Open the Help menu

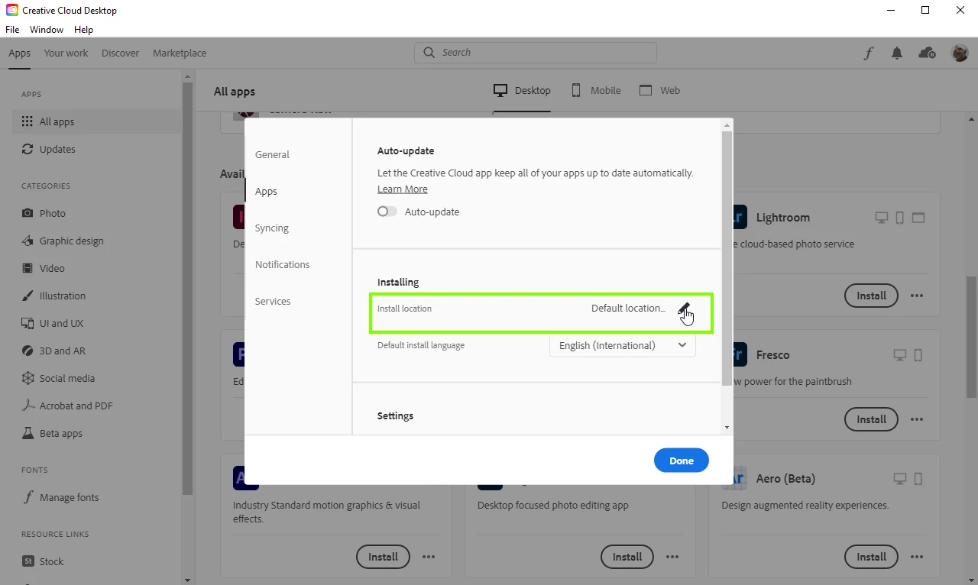83,30
